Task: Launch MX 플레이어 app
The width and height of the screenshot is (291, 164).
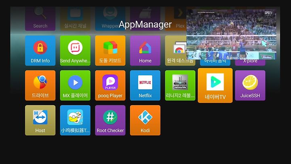Action: [75, 85]
